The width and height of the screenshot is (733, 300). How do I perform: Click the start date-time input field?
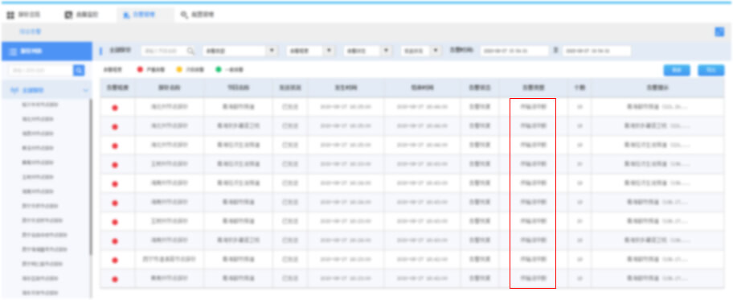tap(514, 51)
